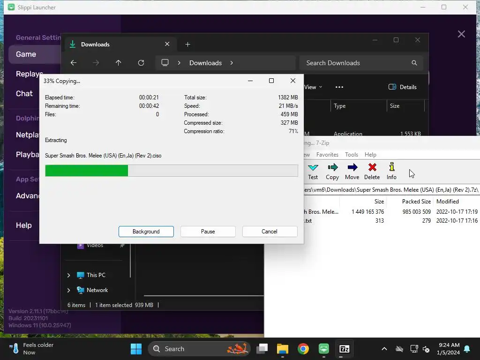Toggle the Details pane in File Explorer
The height and width of the screenshot is (360, 480).
pos(402,87)
